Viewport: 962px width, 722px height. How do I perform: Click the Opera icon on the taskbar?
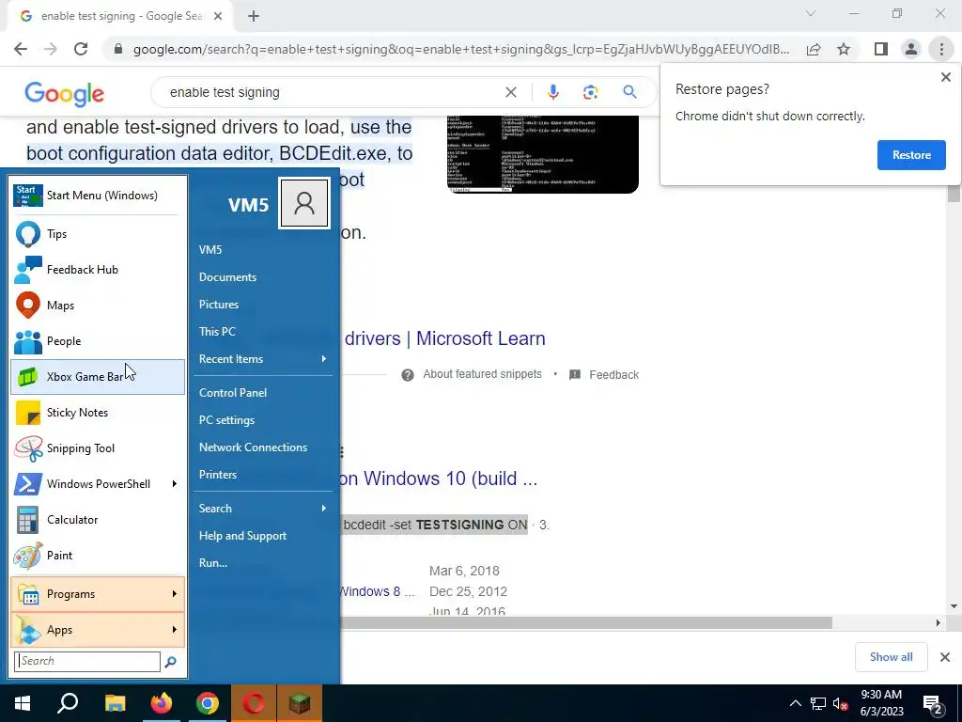254,703
